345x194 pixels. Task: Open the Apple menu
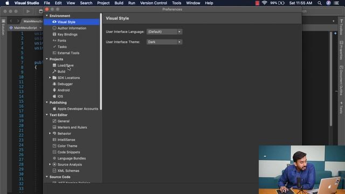point(7,3)
